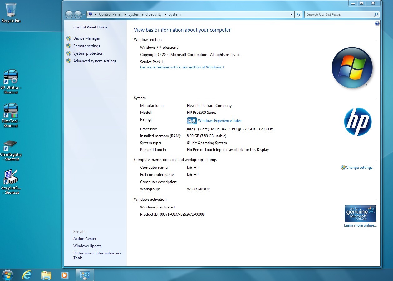
Task: Click the Product ID 00371-OEM-8992671-00008 text
Action: click(172, 214)
